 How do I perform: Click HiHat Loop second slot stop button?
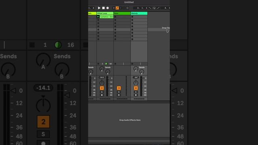98,20
